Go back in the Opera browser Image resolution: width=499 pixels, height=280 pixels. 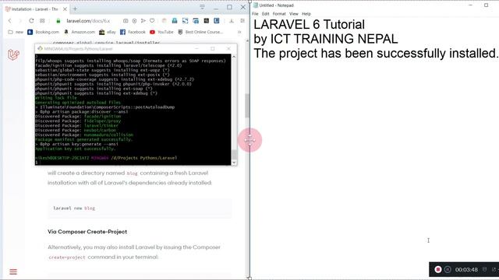point(9,21)
